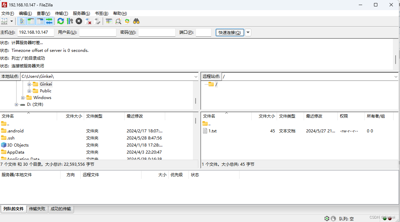The height and width of the screenshot is (222, 400).
Task: Expand the D: (文件) drive node
Action: 16,104
